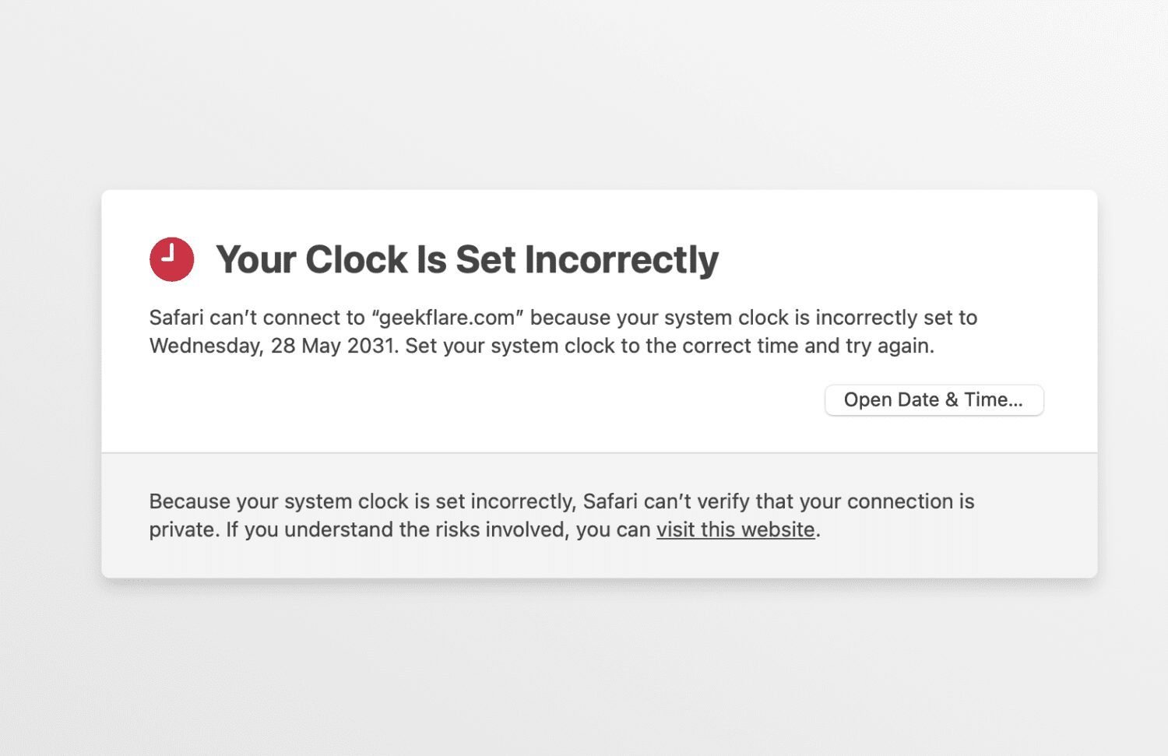This screenshot has width=1168, height=756.
Task: Click the blank page background below the card
Action: (584, 670)
